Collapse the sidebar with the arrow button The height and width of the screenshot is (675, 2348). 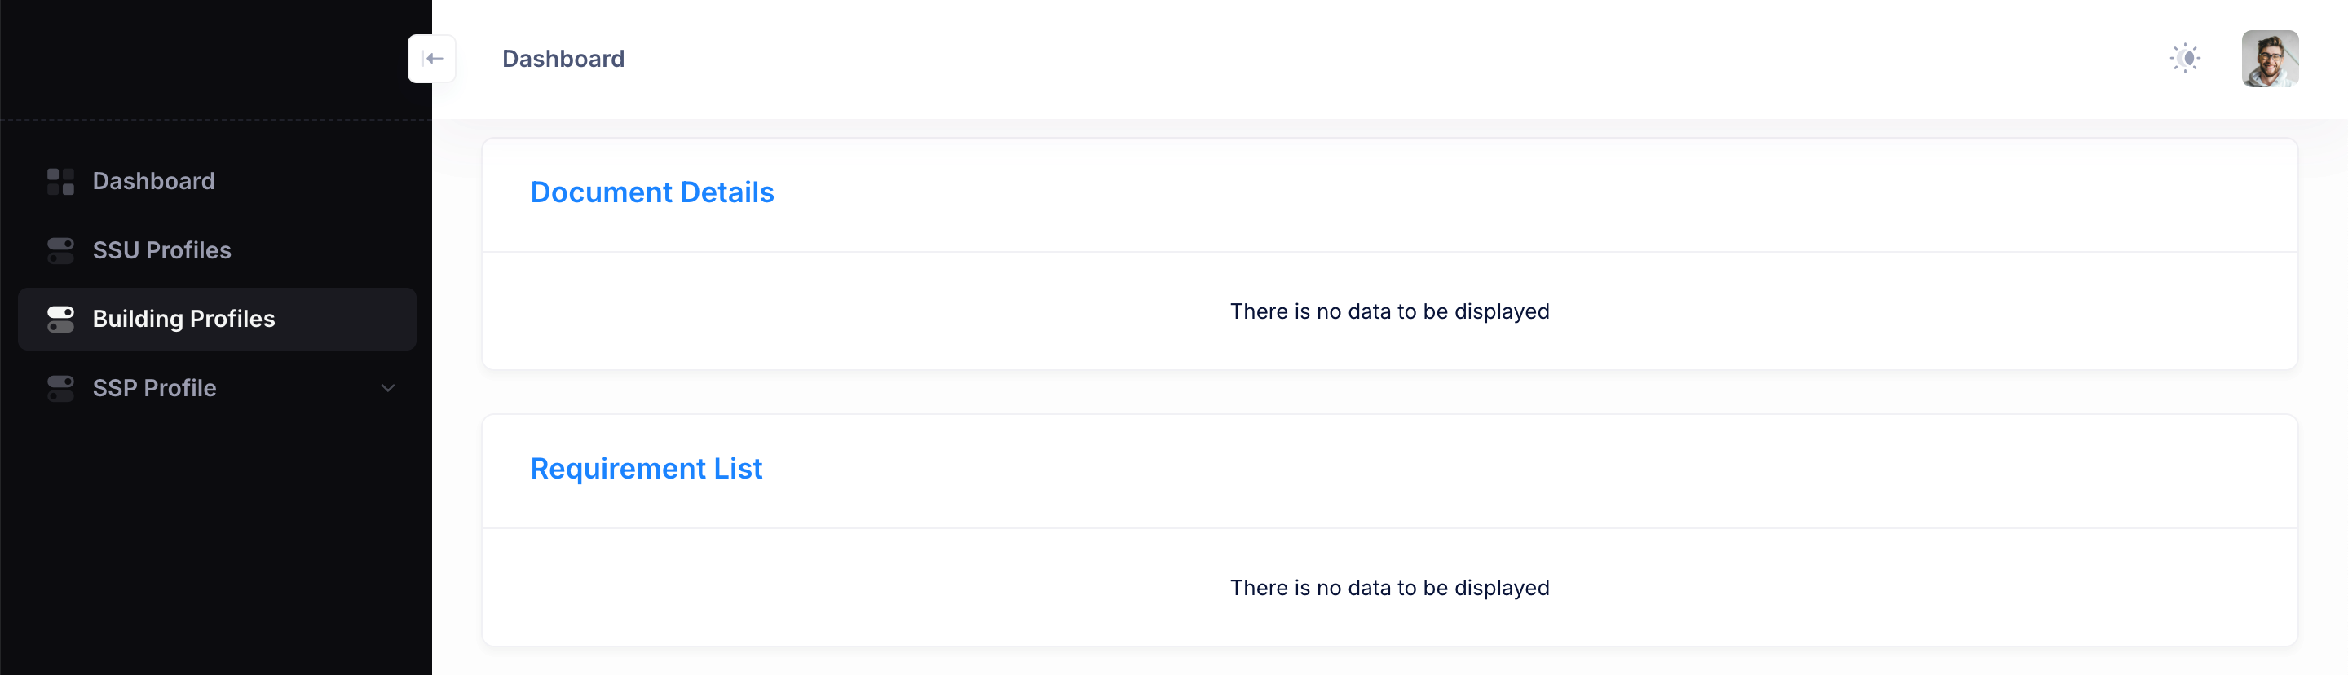click(432, 59)
